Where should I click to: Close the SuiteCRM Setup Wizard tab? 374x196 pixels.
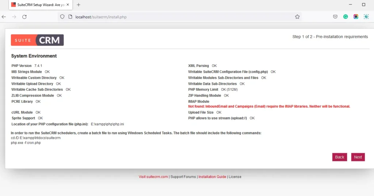click(68, 5)
